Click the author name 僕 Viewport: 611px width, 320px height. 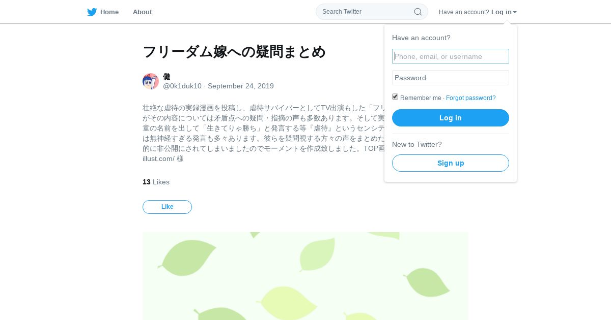(x=166, y=77)
